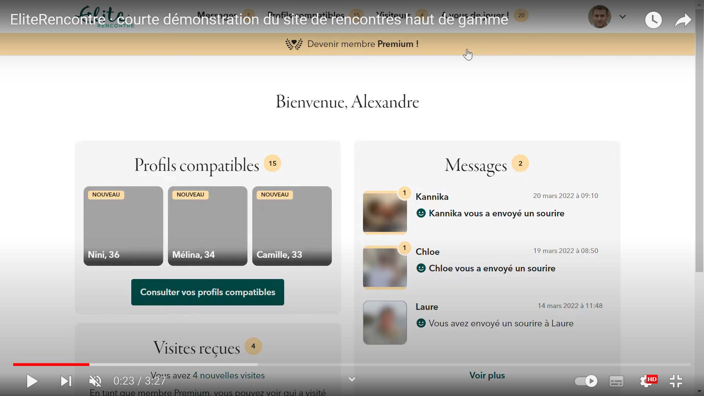Expand chapters chevron near the timestamp

click(352, 379)
